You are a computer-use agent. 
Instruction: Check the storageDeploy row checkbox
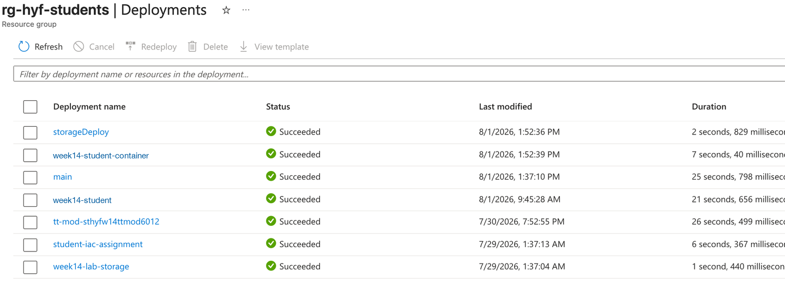click(31, 132)
